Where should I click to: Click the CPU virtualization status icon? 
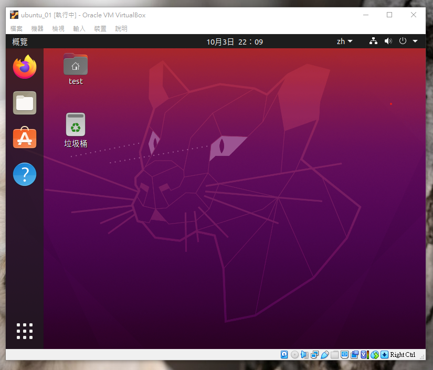(x=365, y=355)
